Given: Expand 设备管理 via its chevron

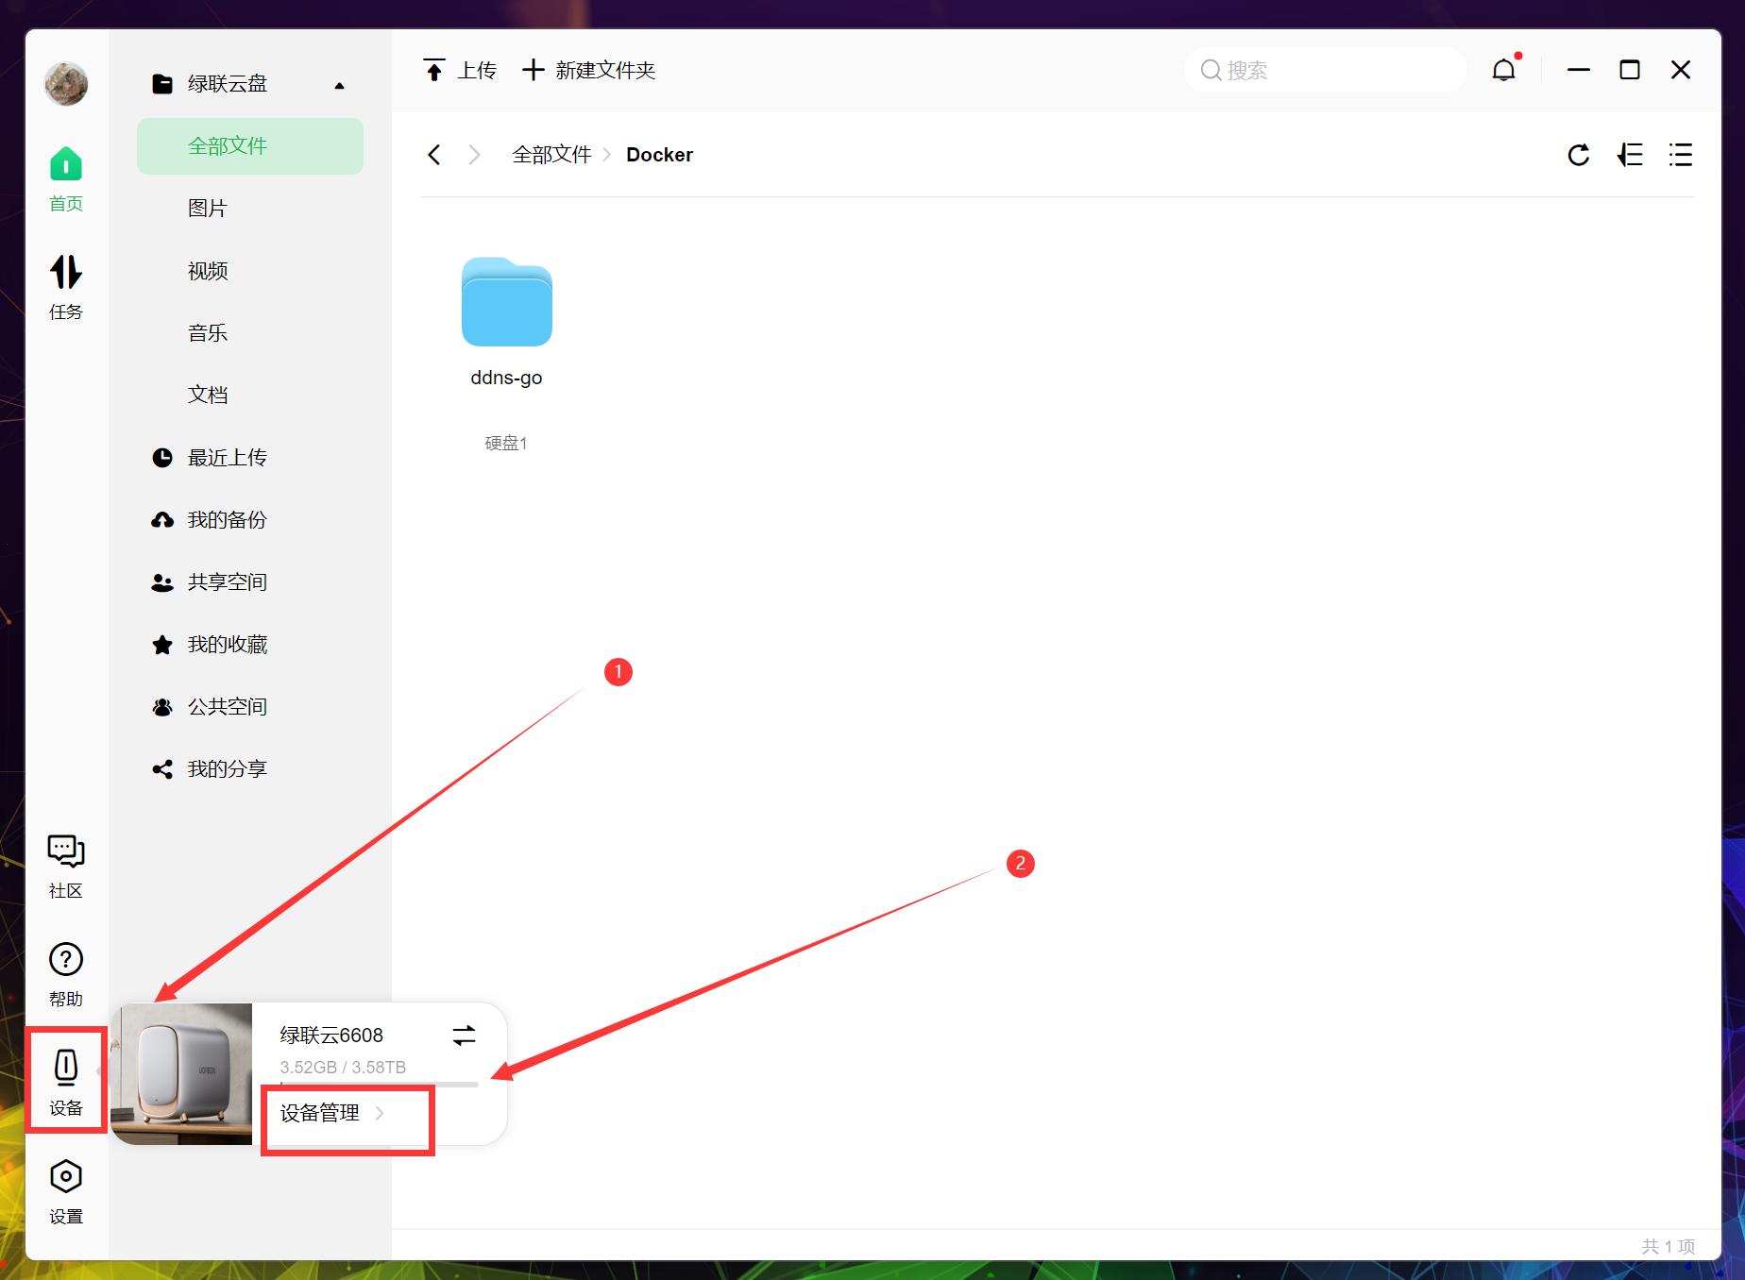Looking at the screenshot, I should pyautogui.click(x=381, y=1113).
